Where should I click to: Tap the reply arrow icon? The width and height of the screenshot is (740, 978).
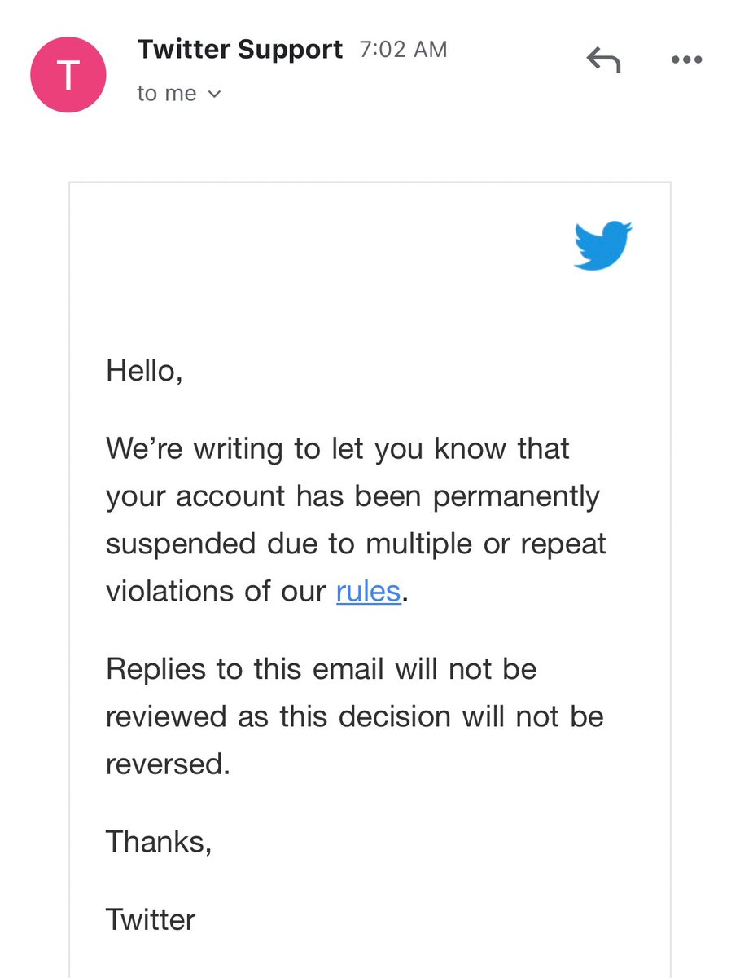[603, 60]
